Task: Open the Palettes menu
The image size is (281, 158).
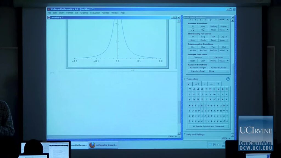Action: click(105, 13)
